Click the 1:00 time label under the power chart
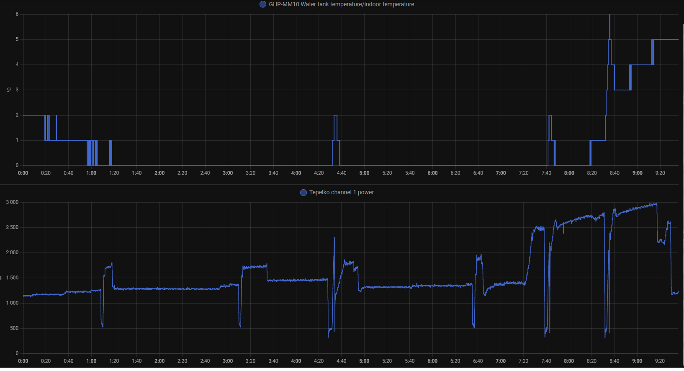This screenshot has width=684, height=371. 91,361
